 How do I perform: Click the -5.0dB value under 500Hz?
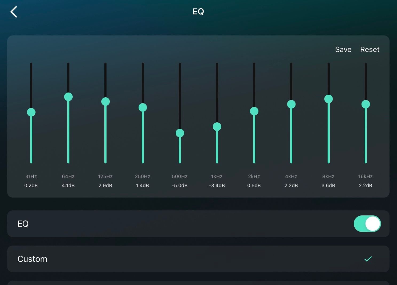tap(180, 186)
